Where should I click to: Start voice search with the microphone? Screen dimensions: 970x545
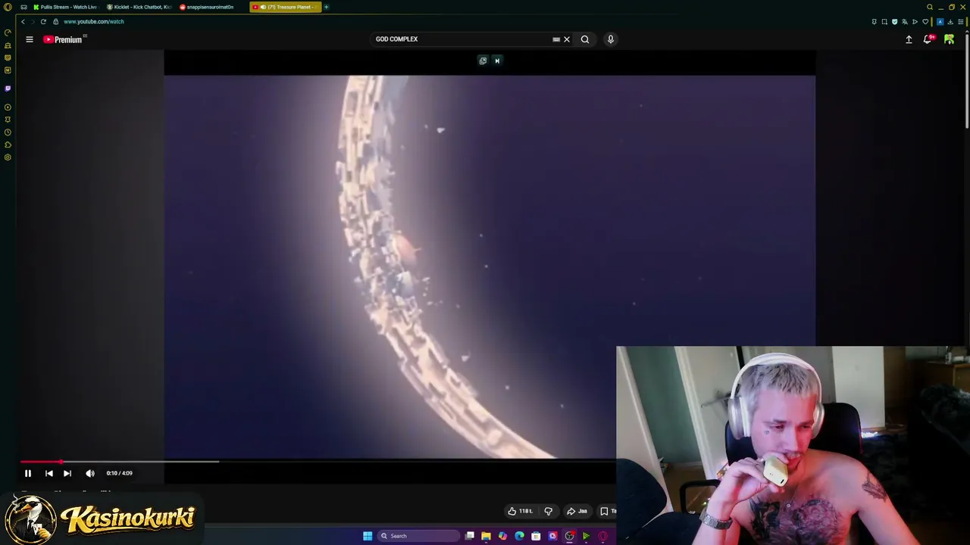pyautogui.click(x=611, y=39)
